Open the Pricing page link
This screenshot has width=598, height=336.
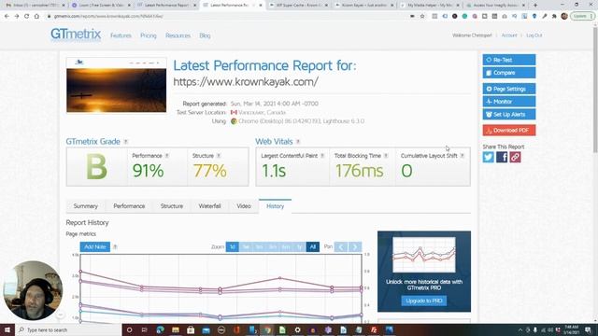point(148,35)
